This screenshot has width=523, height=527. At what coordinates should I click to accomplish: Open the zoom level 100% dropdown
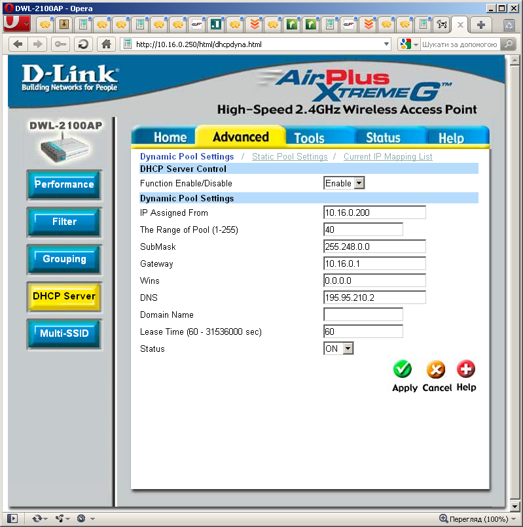(x=514, y=519)
